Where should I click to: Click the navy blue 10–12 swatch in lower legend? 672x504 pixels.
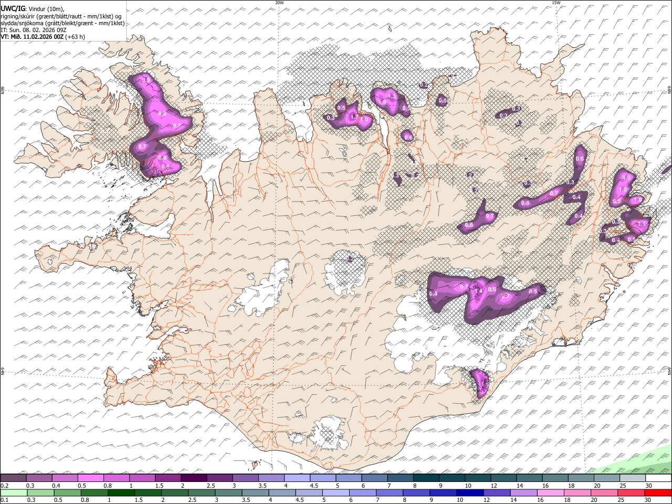click(x=470, y=492)
